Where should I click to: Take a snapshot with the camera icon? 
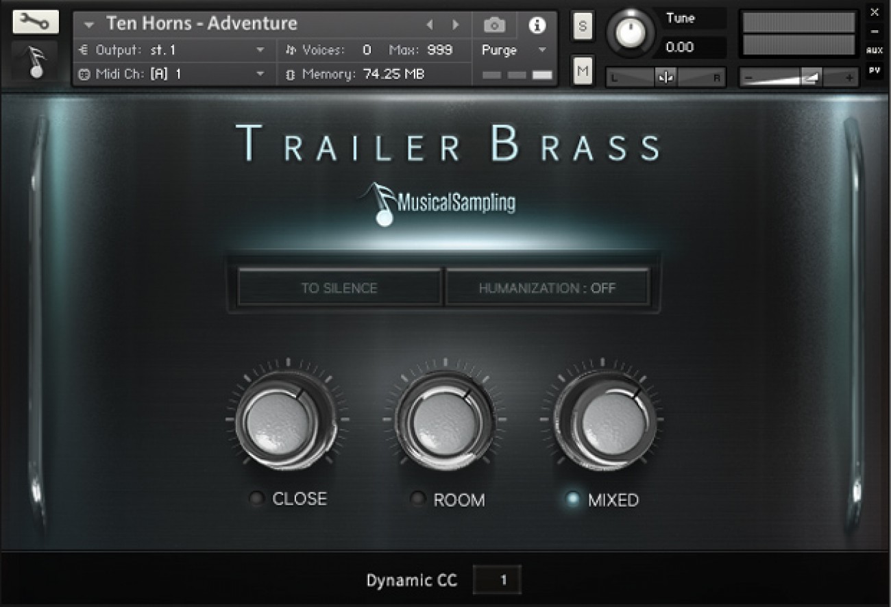tap(493, 25)
